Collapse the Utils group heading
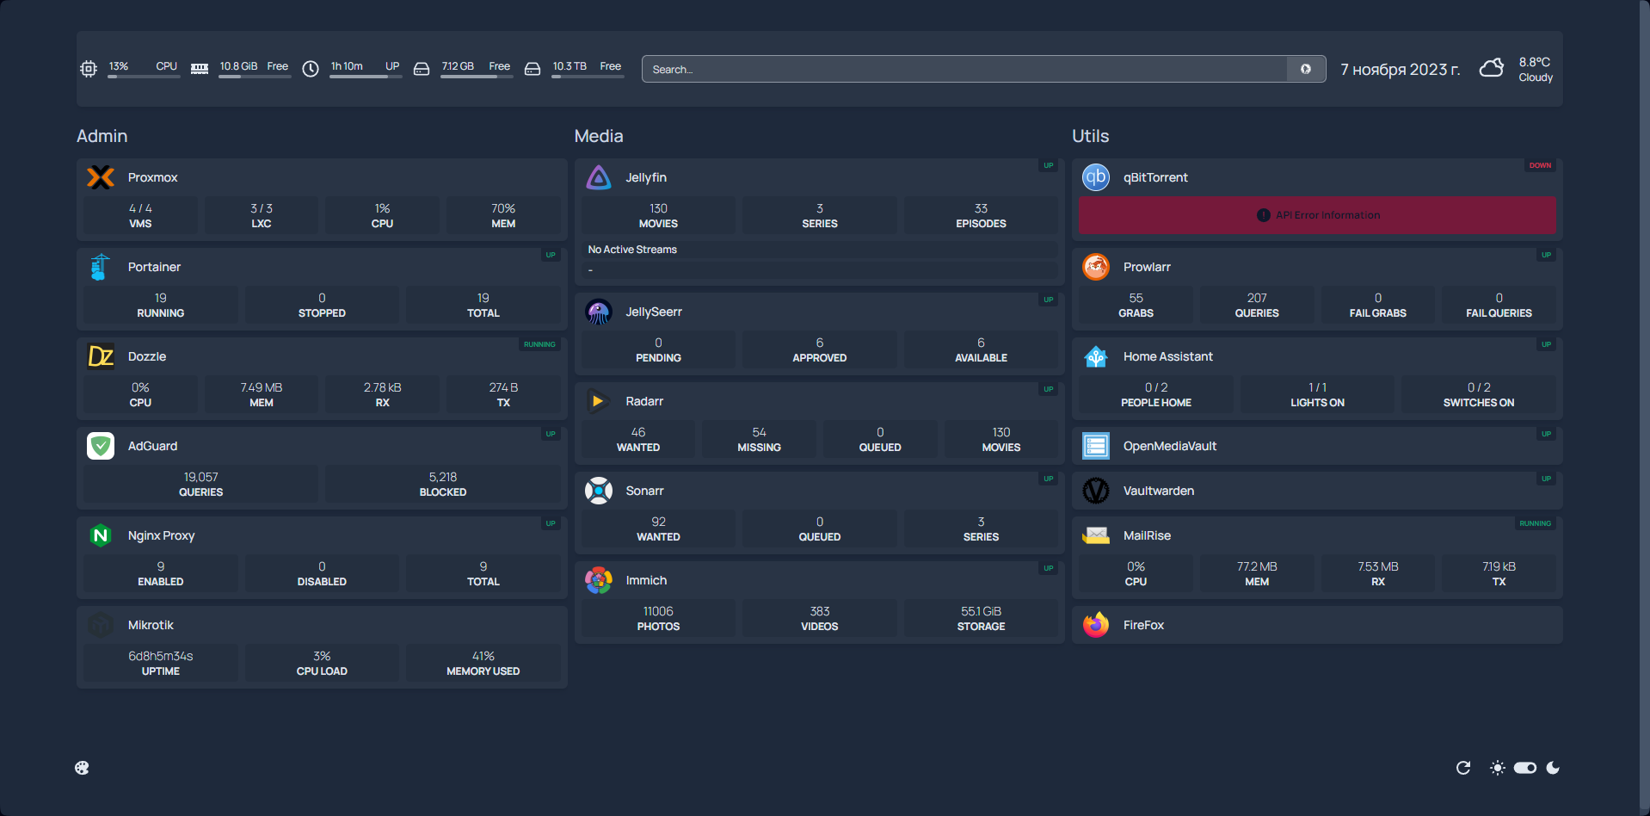 tap(1090, 136)
